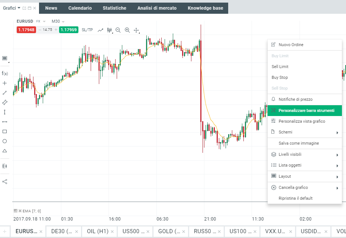
Task: Switch to the Calendario tab
Action: click(80, 8)
